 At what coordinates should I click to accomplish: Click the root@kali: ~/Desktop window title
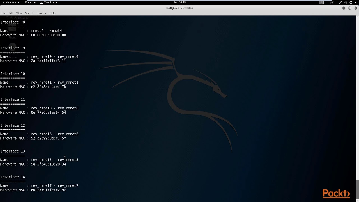(179, 8)
